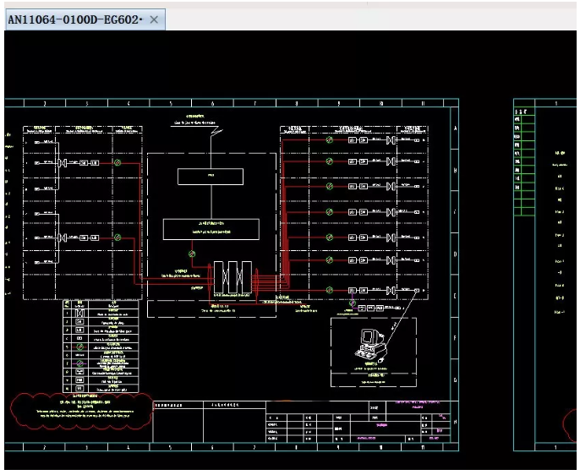Click the green circle in the bottom right-panel row
Image resolution: width=580 pixels, height=475 pixels.
click(x=330, y=291)
